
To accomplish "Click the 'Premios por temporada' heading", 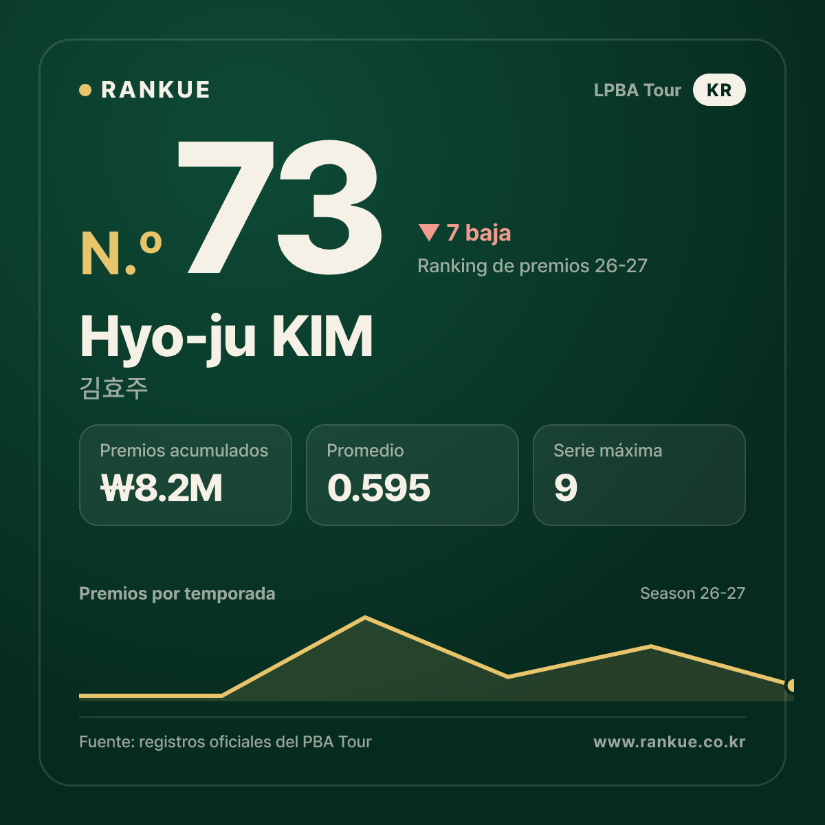I will coord(177,593).
